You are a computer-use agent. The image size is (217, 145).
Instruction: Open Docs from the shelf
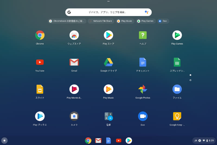(x=108, y=141)
